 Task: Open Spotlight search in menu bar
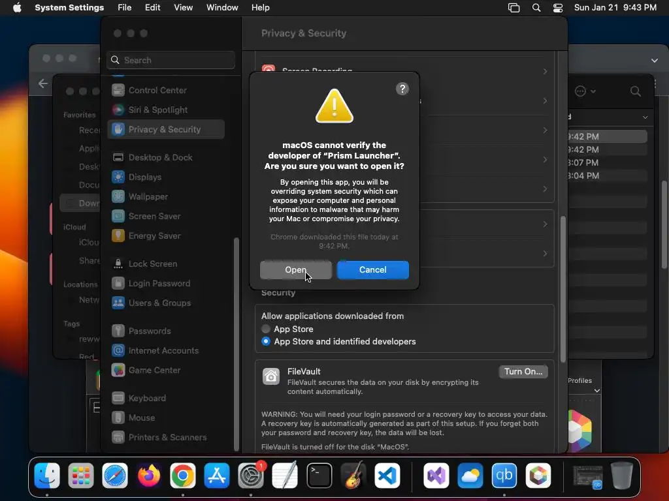tap(536, 8)
